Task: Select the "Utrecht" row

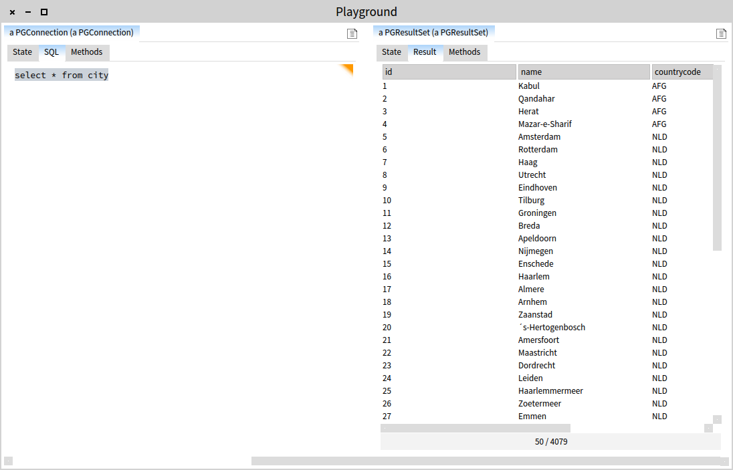Action: pyautogui.click(x=547, y=174)
